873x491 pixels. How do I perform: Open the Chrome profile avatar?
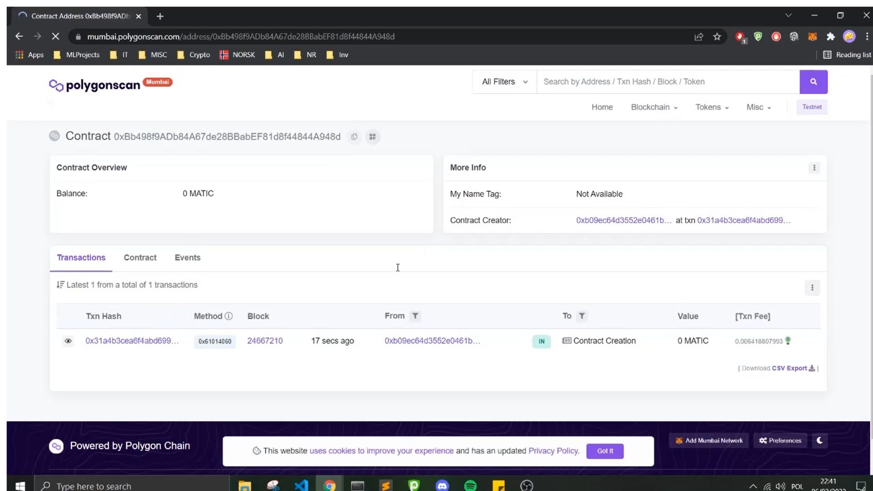coord(849,36)
